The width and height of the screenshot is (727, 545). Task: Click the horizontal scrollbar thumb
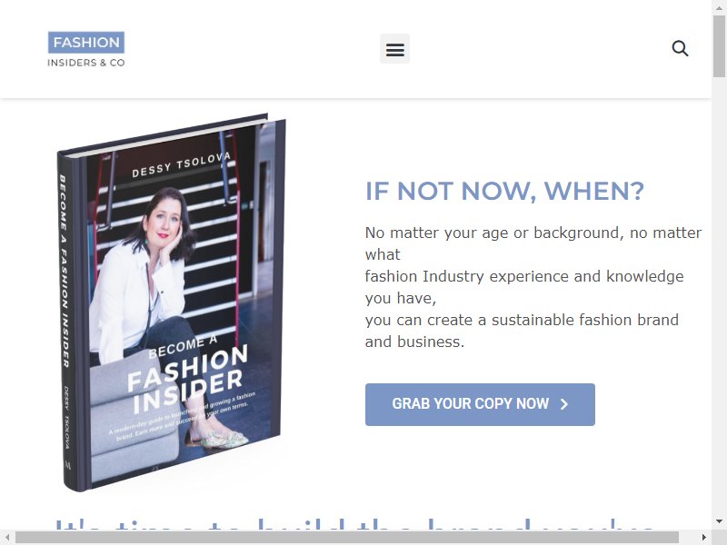tap(347, 538)
